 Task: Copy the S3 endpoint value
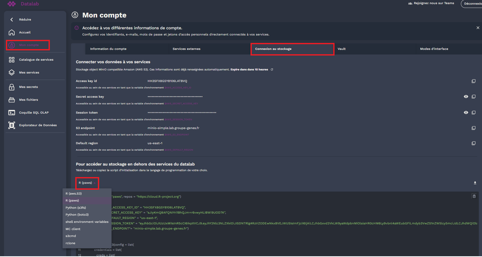click(474, 128)
